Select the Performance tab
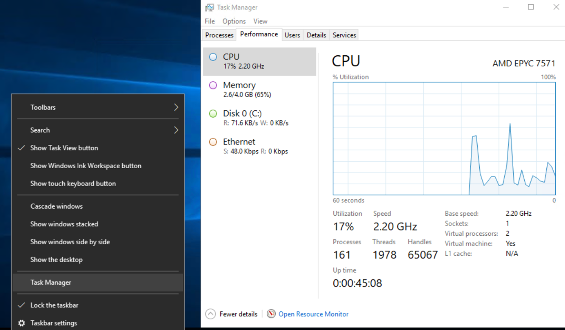The width and height of the screenshot is (565, 330). 259,34
